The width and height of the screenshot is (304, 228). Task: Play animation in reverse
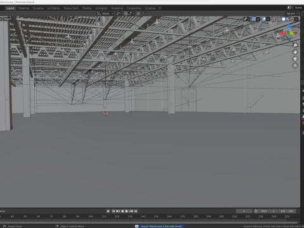[122, 211]
